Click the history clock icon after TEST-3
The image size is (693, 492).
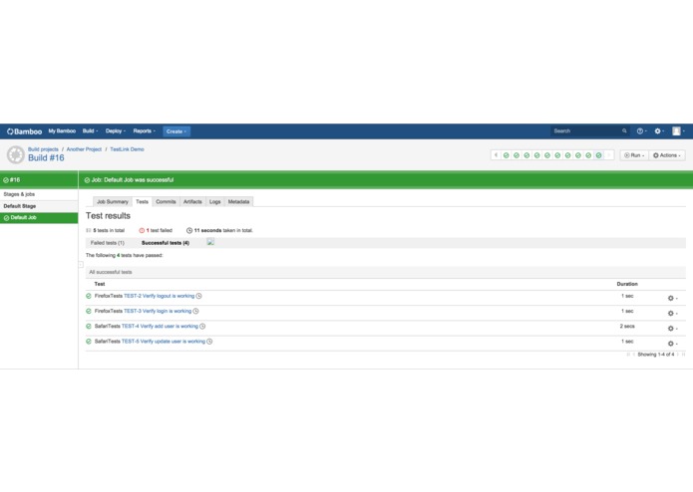[195, 311]
